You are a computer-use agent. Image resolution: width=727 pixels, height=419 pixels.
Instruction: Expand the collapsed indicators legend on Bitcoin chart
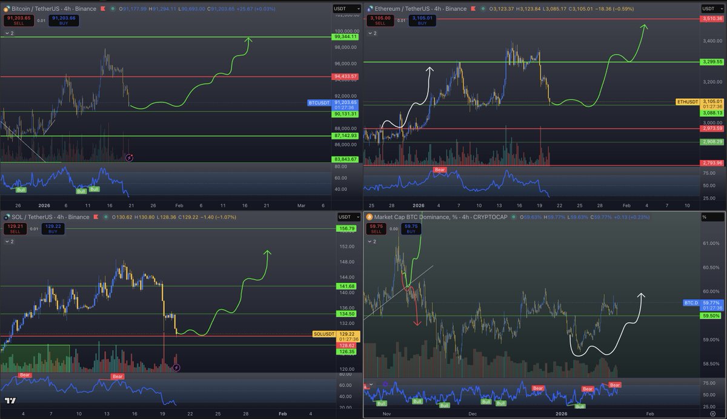pyautogui.click(x=10, y=33)
